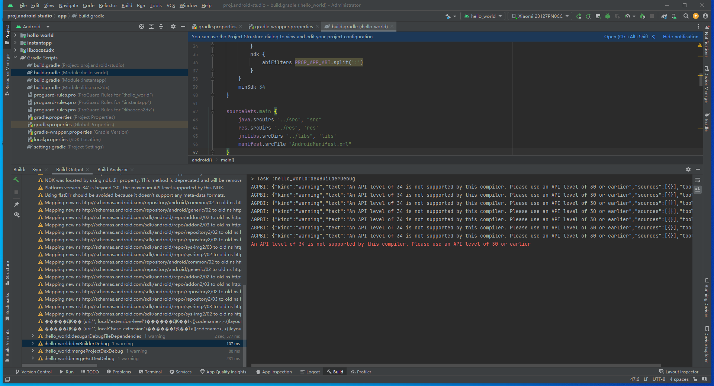Screen dimensions: 714x386
Task: Toggle the eye view options in Build panel
Action: [16, 215]
